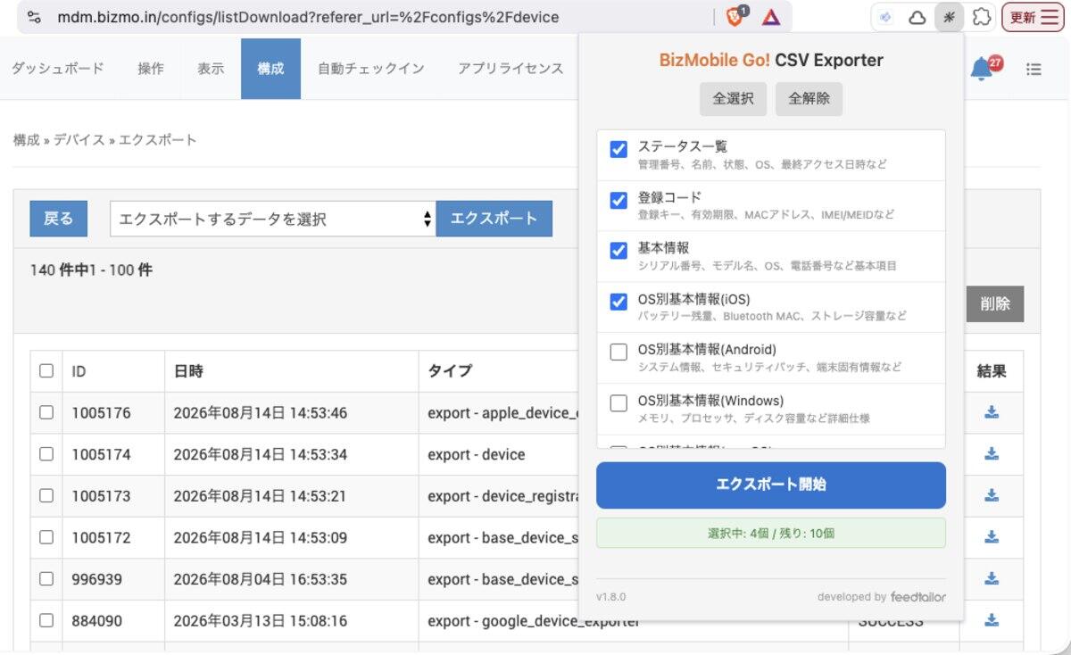Click the export - device type cell
Screen dimensions: 1071x655
click(x=477, y=454)
